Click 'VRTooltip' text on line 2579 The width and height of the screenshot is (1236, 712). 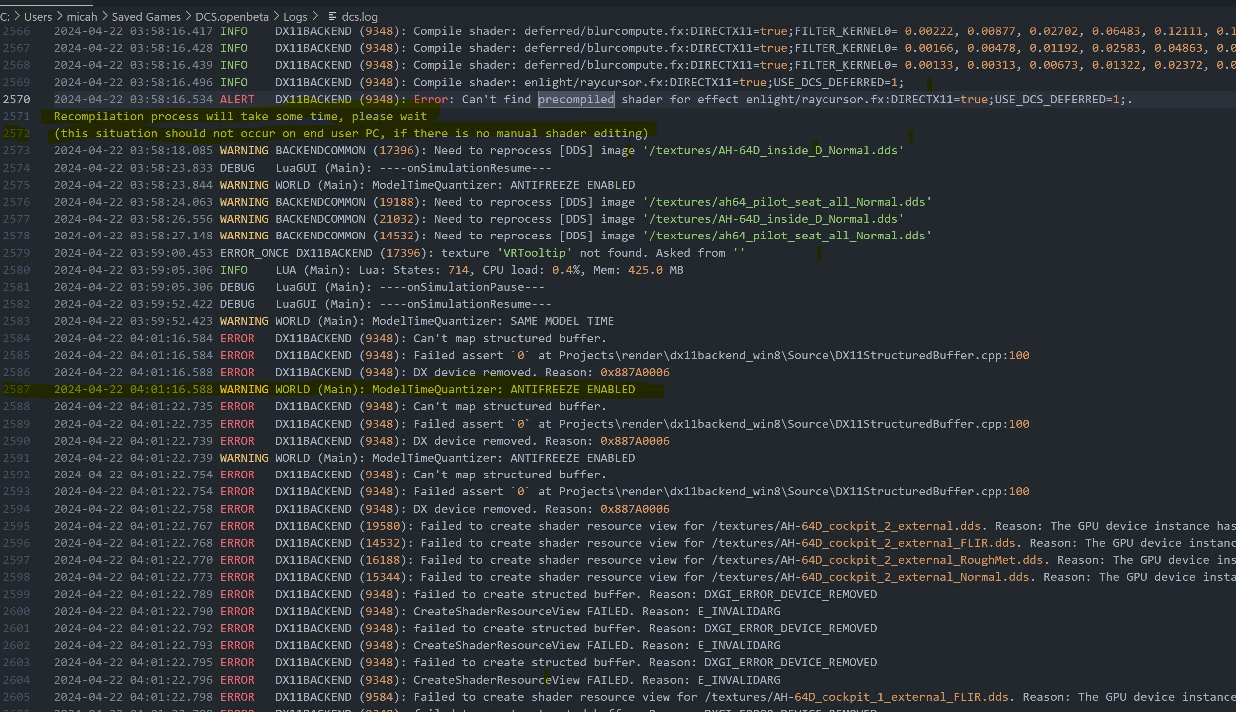pos(534,253)
